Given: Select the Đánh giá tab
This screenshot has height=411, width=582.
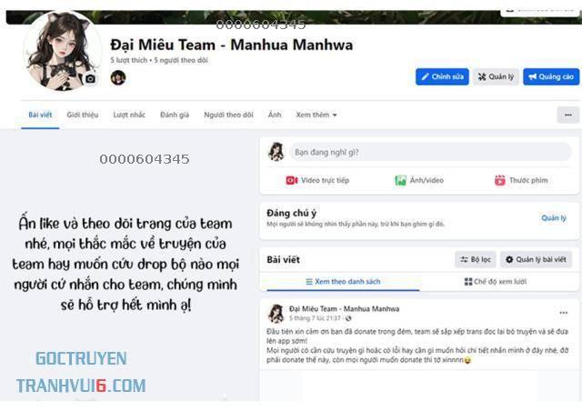Looking at the screenshot, I should coord(175,115).
